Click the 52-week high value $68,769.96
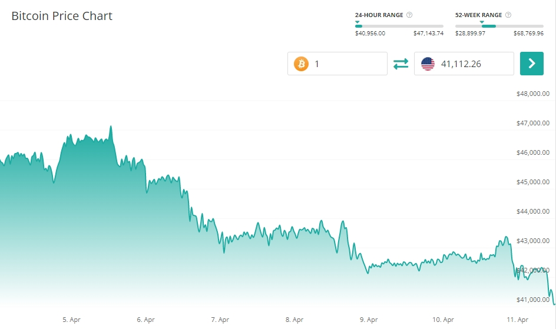556x329 pixels. 527,34
